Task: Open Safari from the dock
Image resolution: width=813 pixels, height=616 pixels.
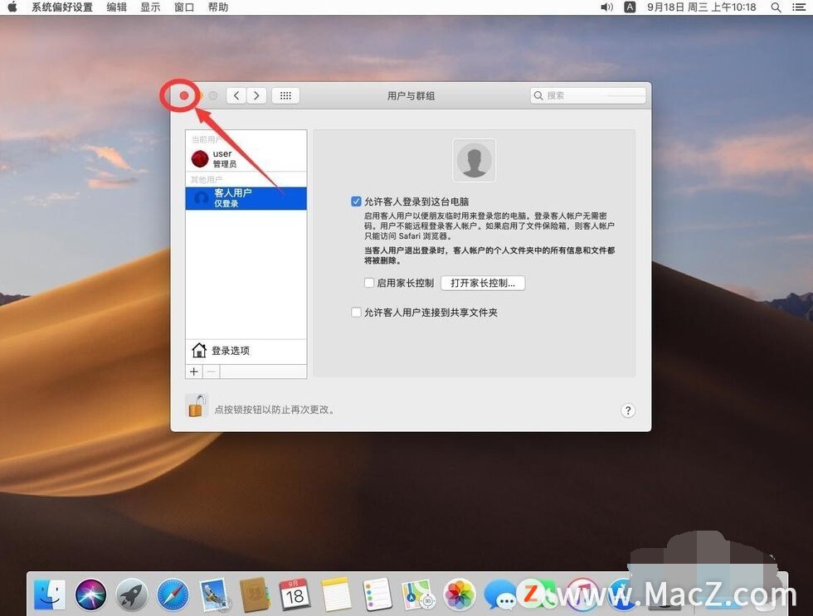Action: click(x=173, y=594)
